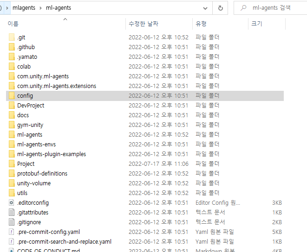Expand the chevron before mlagents breadcrumb
Viewport: 307px width, 252px height.
click(7, 8)
